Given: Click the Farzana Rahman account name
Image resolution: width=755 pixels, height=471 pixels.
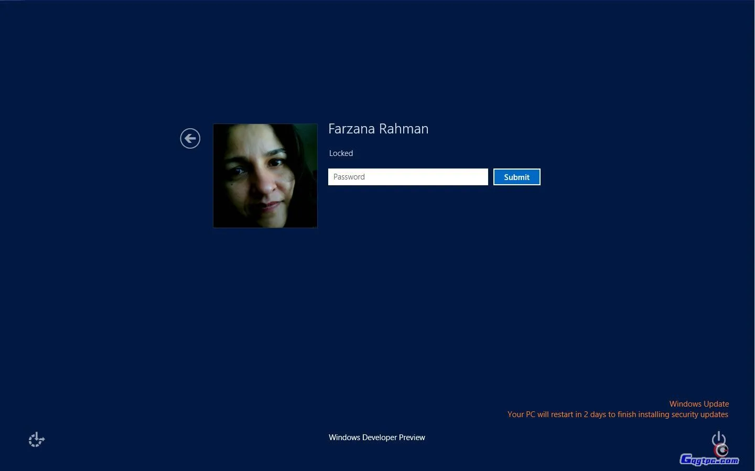Looking at the screenshot, I should click(x=378, y=129).
